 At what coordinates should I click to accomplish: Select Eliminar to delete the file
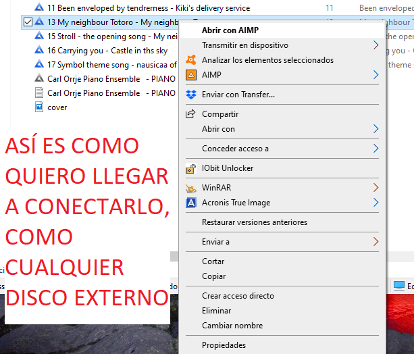(x=216, y=311)
